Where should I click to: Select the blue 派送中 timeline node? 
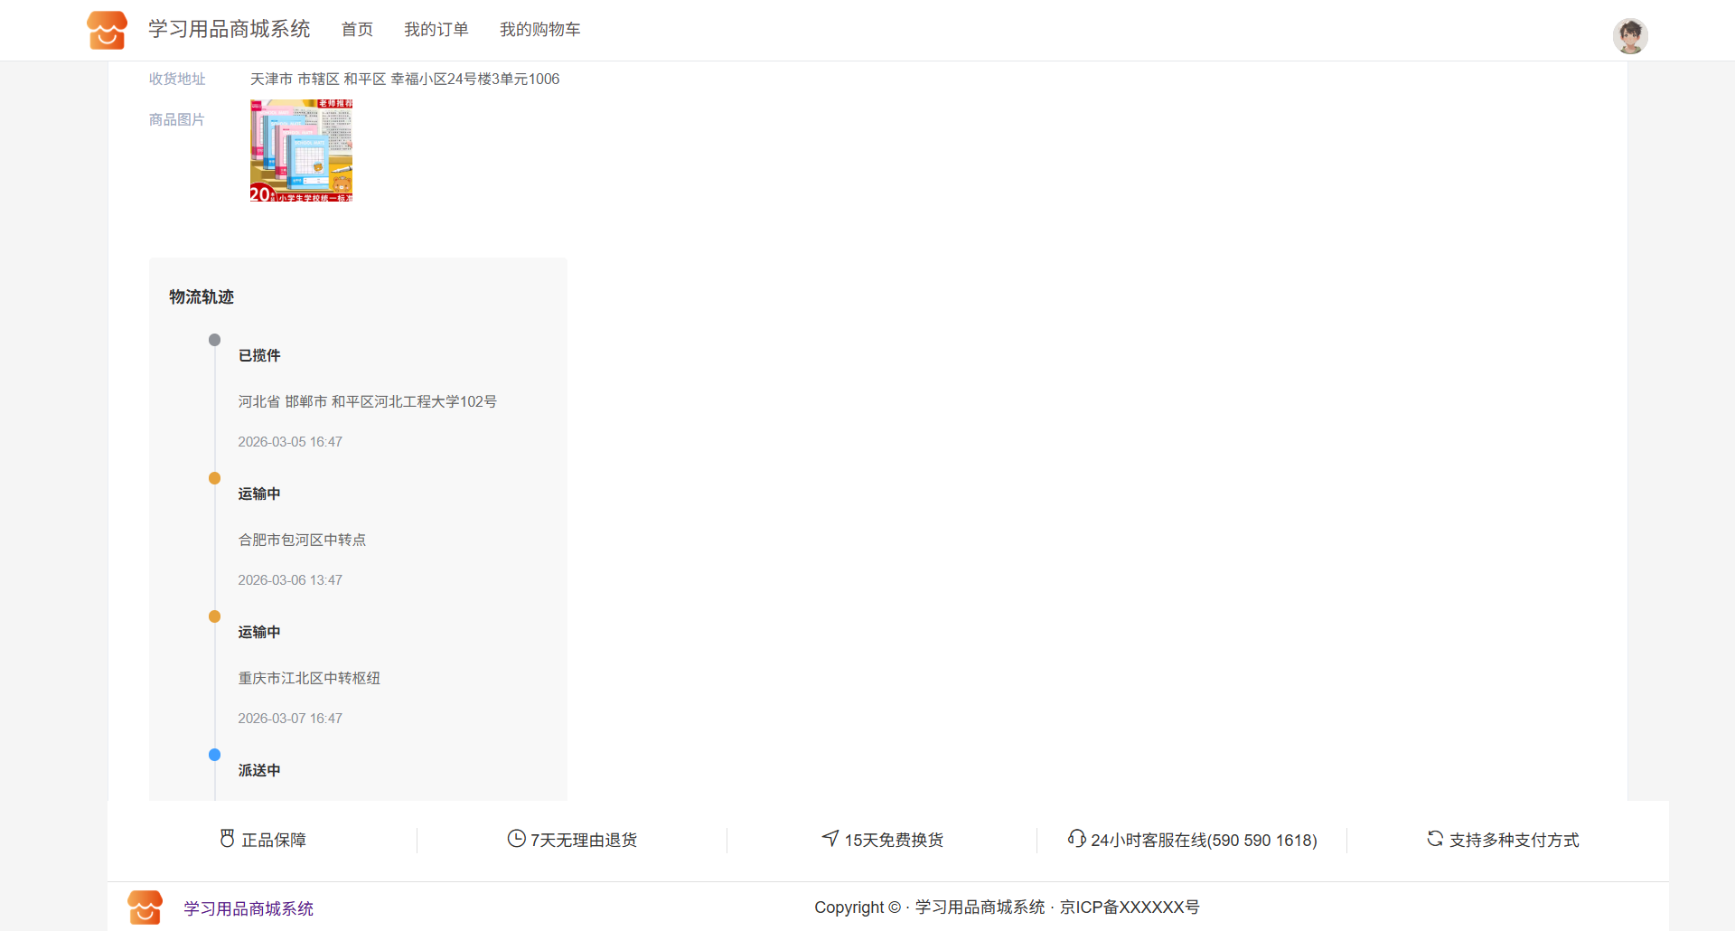(x=214, y=755)
